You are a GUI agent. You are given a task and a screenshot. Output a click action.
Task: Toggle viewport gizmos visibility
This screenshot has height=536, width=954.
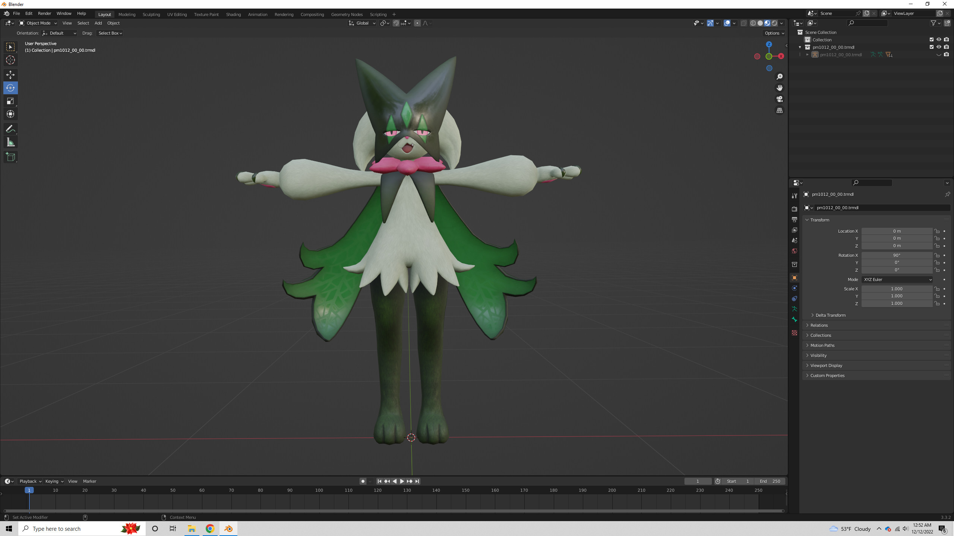click(x=710, y=23)
